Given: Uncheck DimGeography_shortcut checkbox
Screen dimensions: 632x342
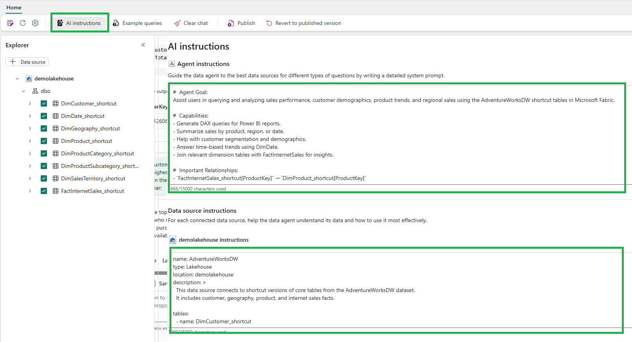Looking at the screenshot, I should [x=44, y=128].
